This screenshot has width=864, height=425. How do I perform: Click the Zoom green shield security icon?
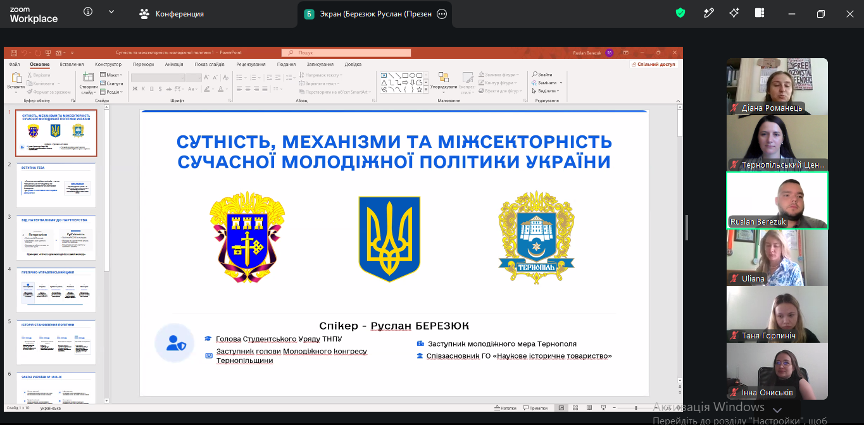680,13
